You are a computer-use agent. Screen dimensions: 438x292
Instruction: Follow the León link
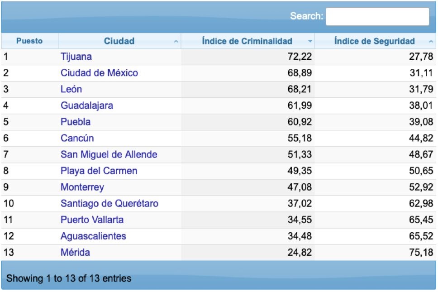[x=71, y=89]
